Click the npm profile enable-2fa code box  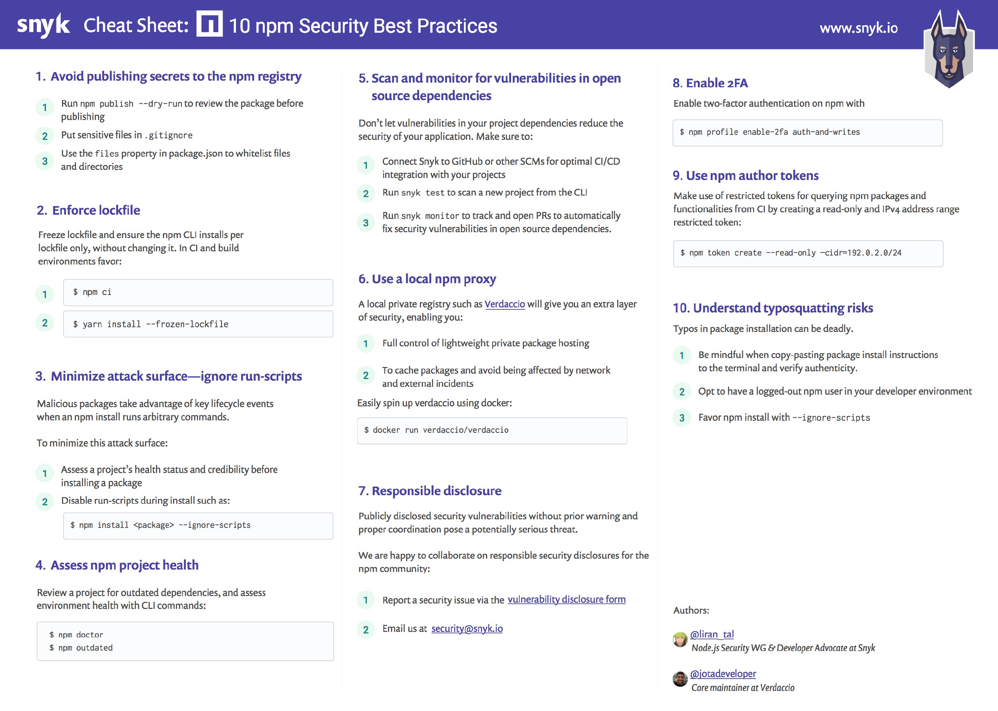[x=807, y=133]
